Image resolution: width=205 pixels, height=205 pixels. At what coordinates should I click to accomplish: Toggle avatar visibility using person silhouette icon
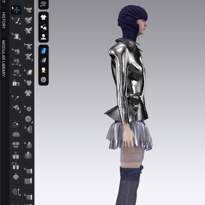(x=43, y=37)
